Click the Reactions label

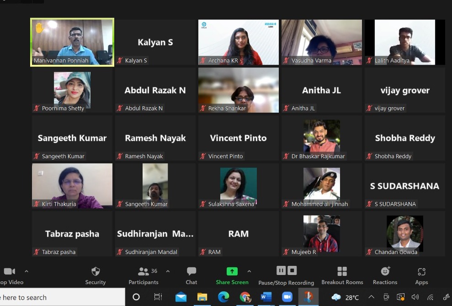[385, 282]
